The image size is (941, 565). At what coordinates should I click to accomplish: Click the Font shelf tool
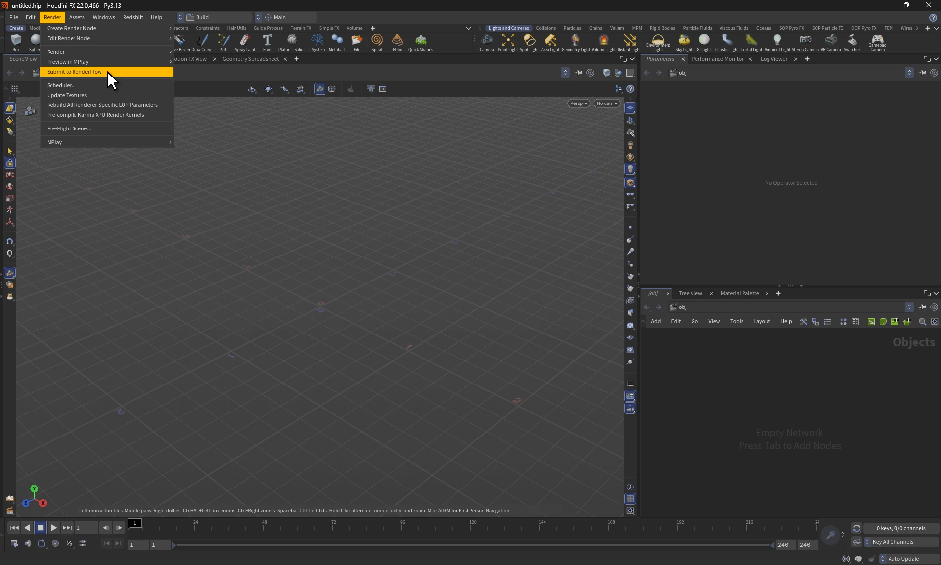pyautogui.click(x=267, y=42)
